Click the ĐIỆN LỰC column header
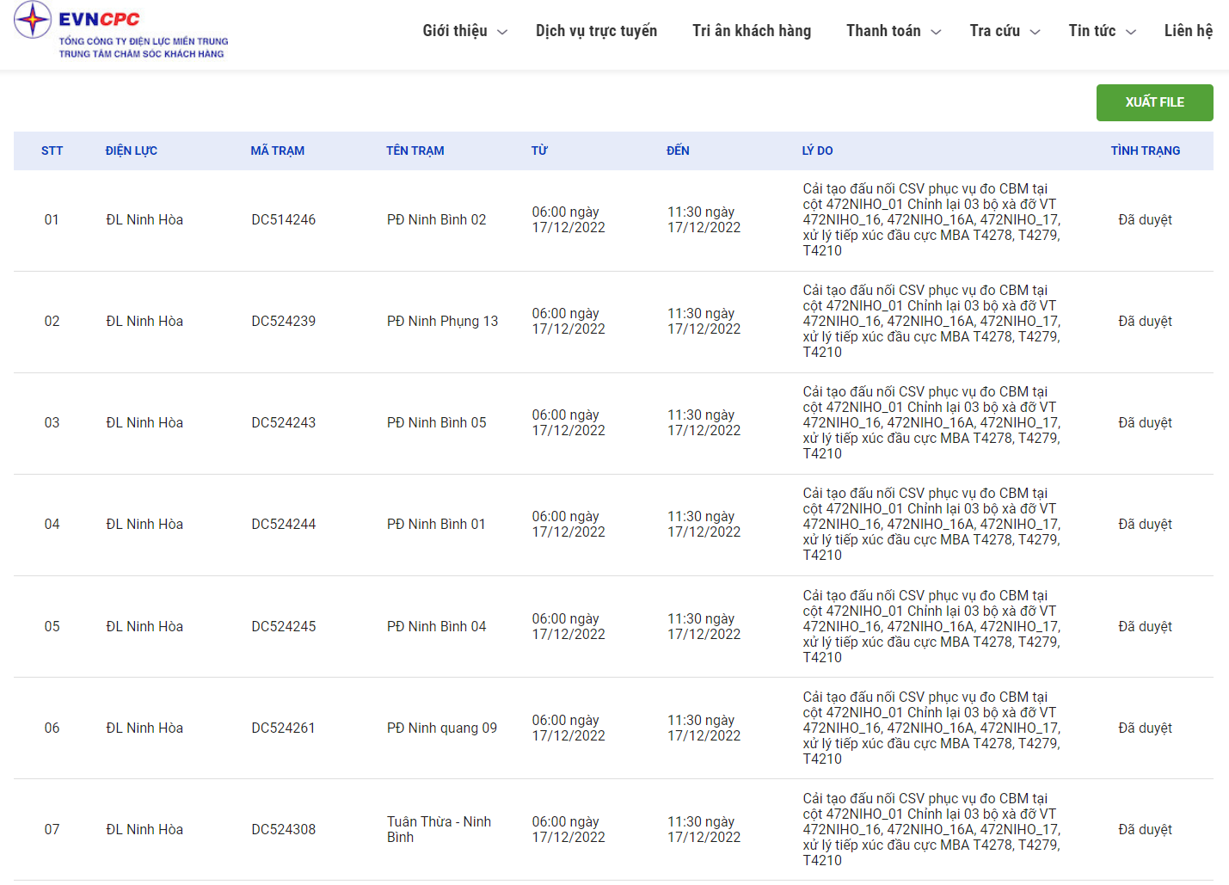Screen dimensions: 1229x885 click(131, 151)
